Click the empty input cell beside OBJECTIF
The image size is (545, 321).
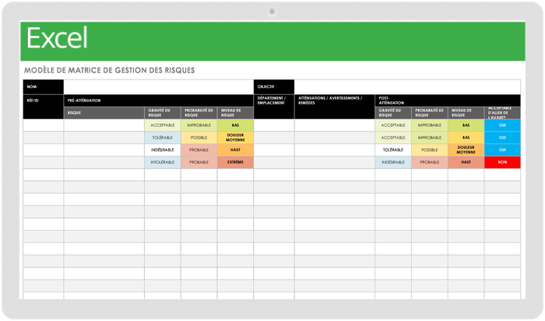pyautogui.click(x=407, y=86)
